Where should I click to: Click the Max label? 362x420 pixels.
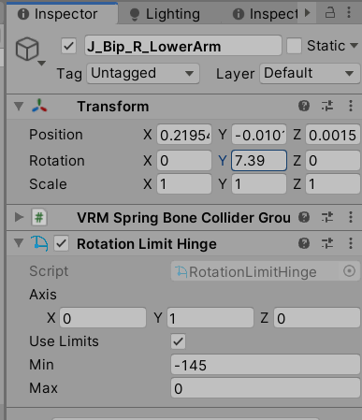coord(43,388)
